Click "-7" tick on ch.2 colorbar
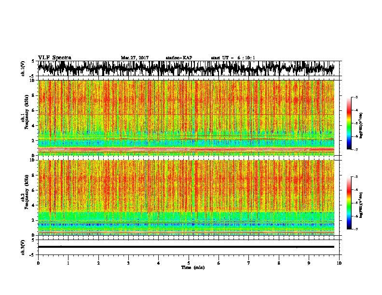Viewport: 382px width, 295px height. [x=355, y=229]
